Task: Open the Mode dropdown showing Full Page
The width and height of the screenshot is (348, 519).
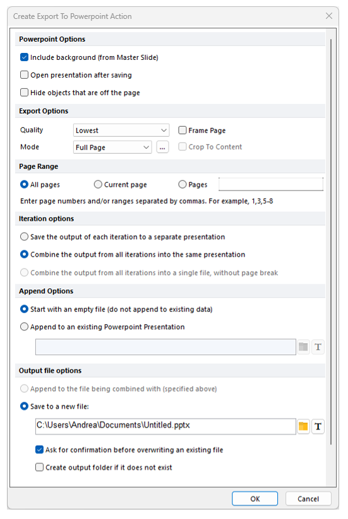Action: coord(112,148)
